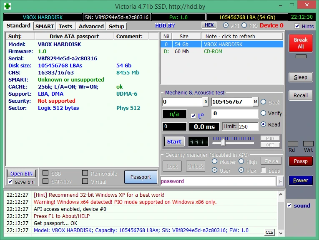Click the Wrt indicator
Image resolution: width=319 pixels, height=240 pixels.
(x=308, y=144)
